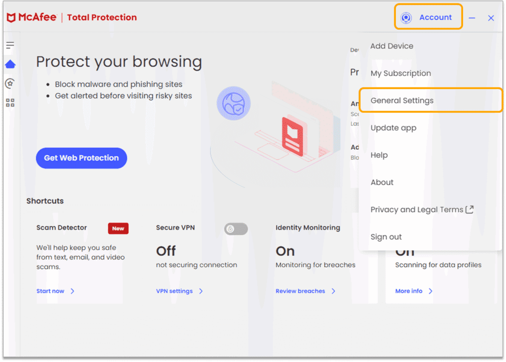The width and height of the screenshot is (506, 362).
Task: Expand the Start now chevron under Scam Detector
Action: point(72,291)
